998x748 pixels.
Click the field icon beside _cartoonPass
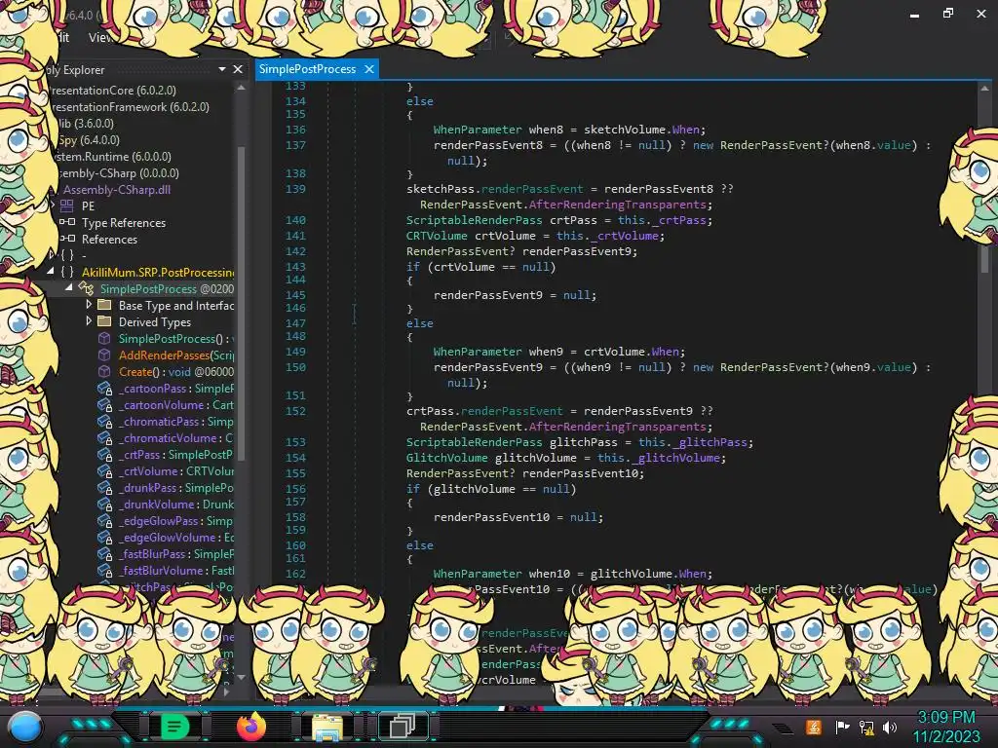[x=105, y=389]
